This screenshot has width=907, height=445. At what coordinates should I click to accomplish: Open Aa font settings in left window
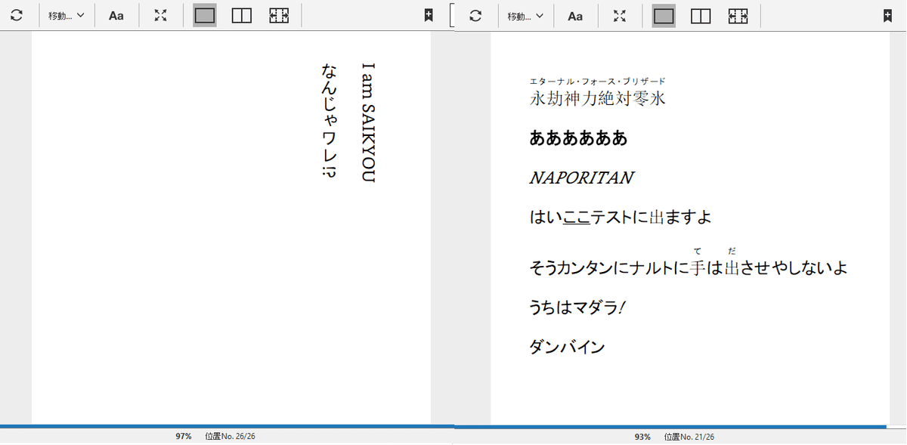[116, 15]
